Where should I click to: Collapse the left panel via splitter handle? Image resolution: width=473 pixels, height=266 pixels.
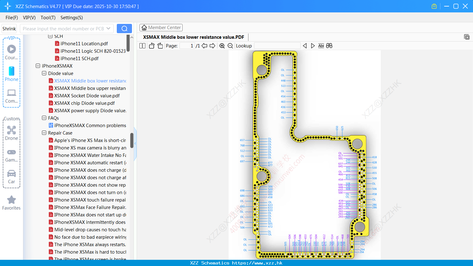tap(135, 144)
